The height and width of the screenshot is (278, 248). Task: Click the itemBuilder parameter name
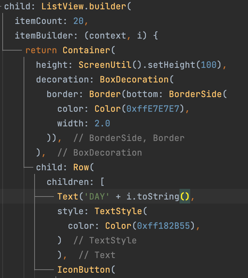pos(44,36)
